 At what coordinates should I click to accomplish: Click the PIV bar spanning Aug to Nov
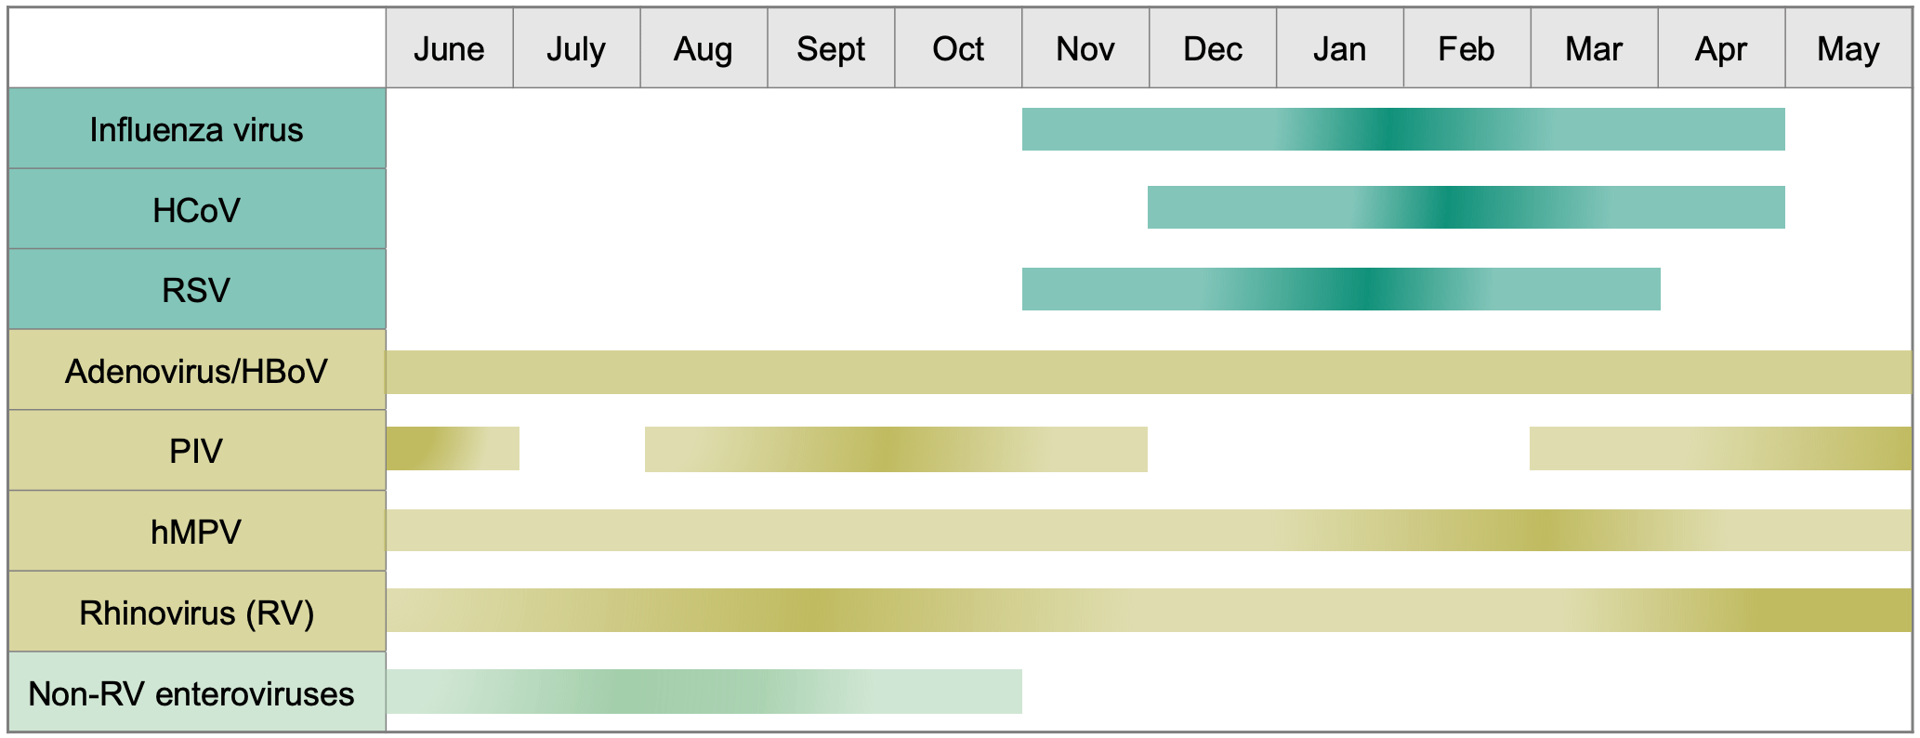896,449
